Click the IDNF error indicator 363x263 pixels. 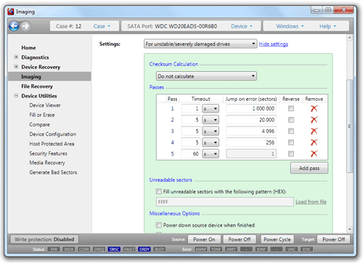click(x=261, y=249)
